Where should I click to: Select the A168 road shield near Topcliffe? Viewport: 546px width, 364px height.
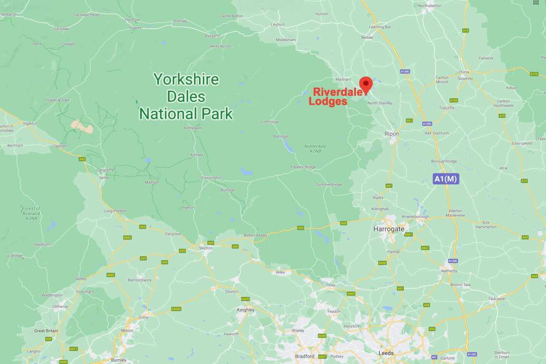point(454,100)
